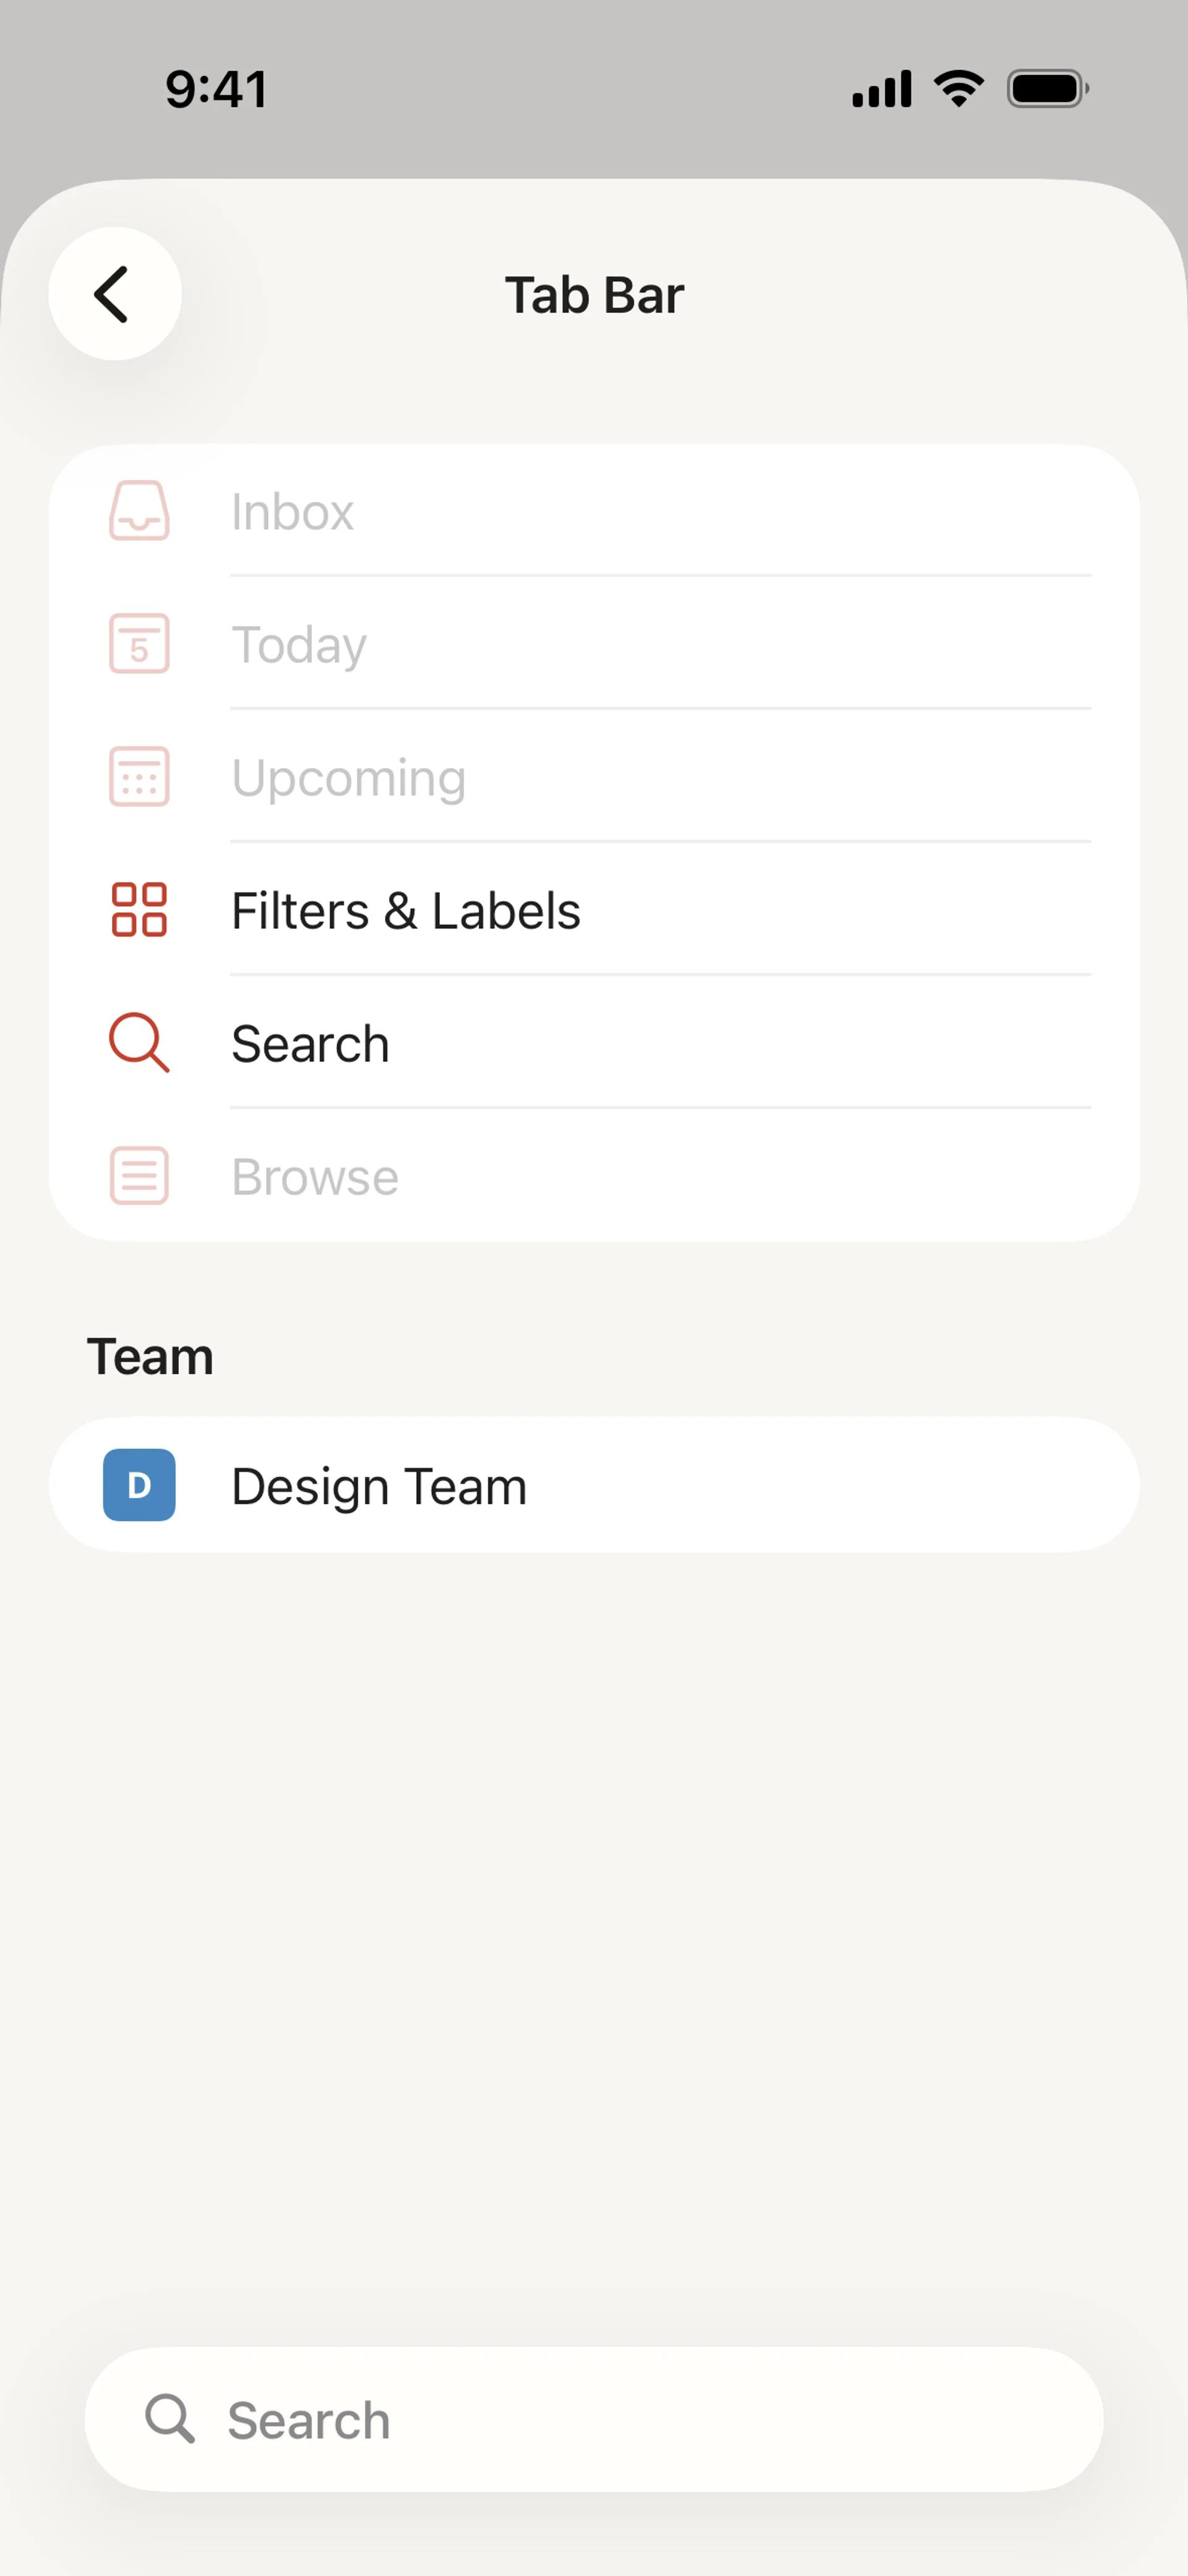Viewport: 1188px width, 2576px height.
Task: Tap the blue Design Team avatar
Action: click(139, 1485)
